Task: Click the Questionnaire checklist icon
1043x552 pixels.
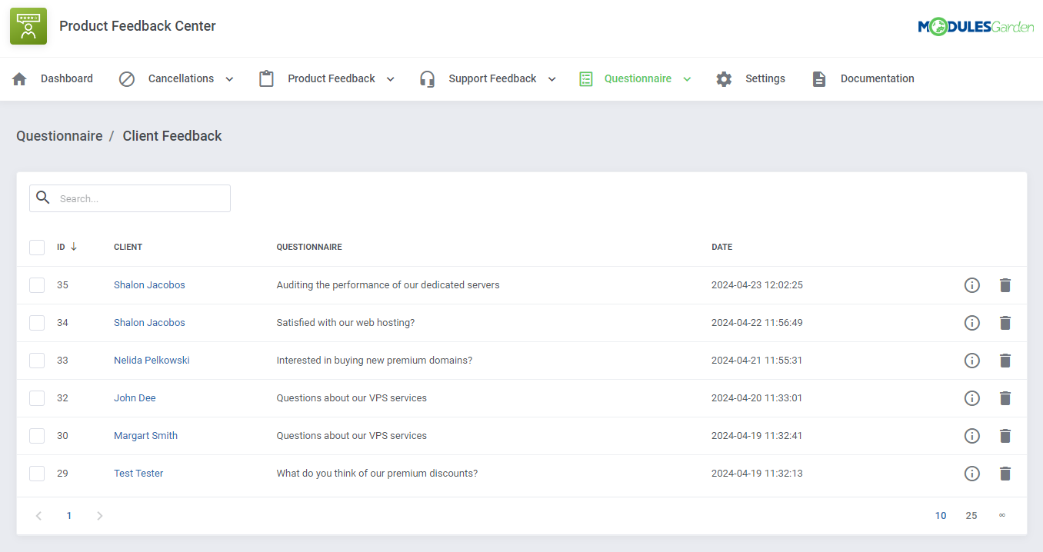Action: click(x=586, y=78)
